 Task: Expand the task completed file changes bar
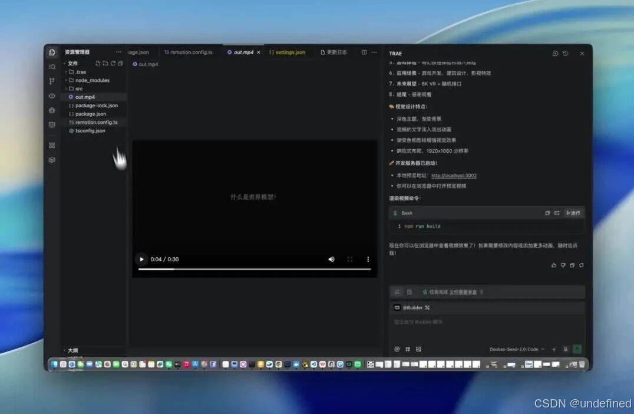point(487,292)
